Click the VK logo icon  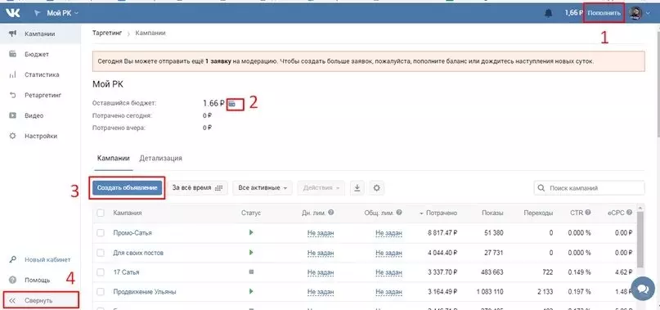tap(12, 13)
